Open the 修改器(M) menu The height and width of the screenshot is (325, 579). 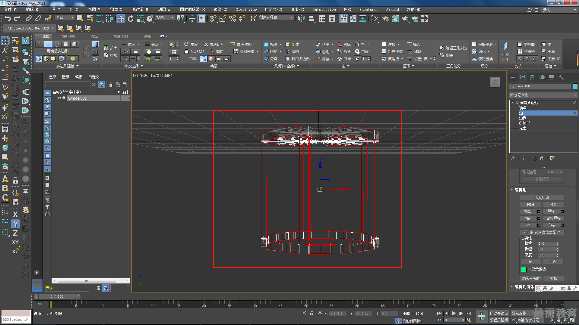point(141,10)
